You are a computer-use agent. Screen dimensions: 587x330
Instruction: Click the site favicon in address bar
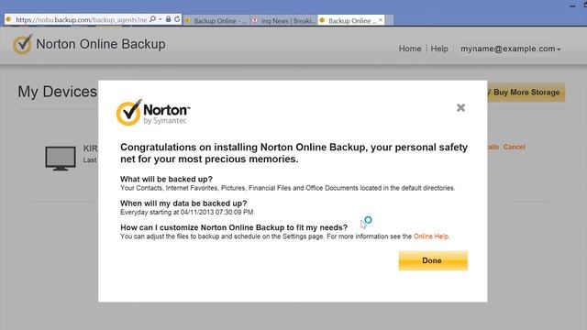click(x=9, y=19)
